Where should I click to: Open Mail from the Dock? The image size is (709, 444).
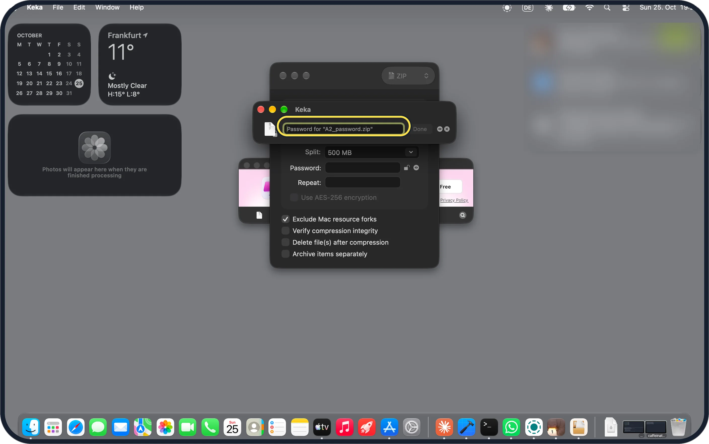[121, 427]
